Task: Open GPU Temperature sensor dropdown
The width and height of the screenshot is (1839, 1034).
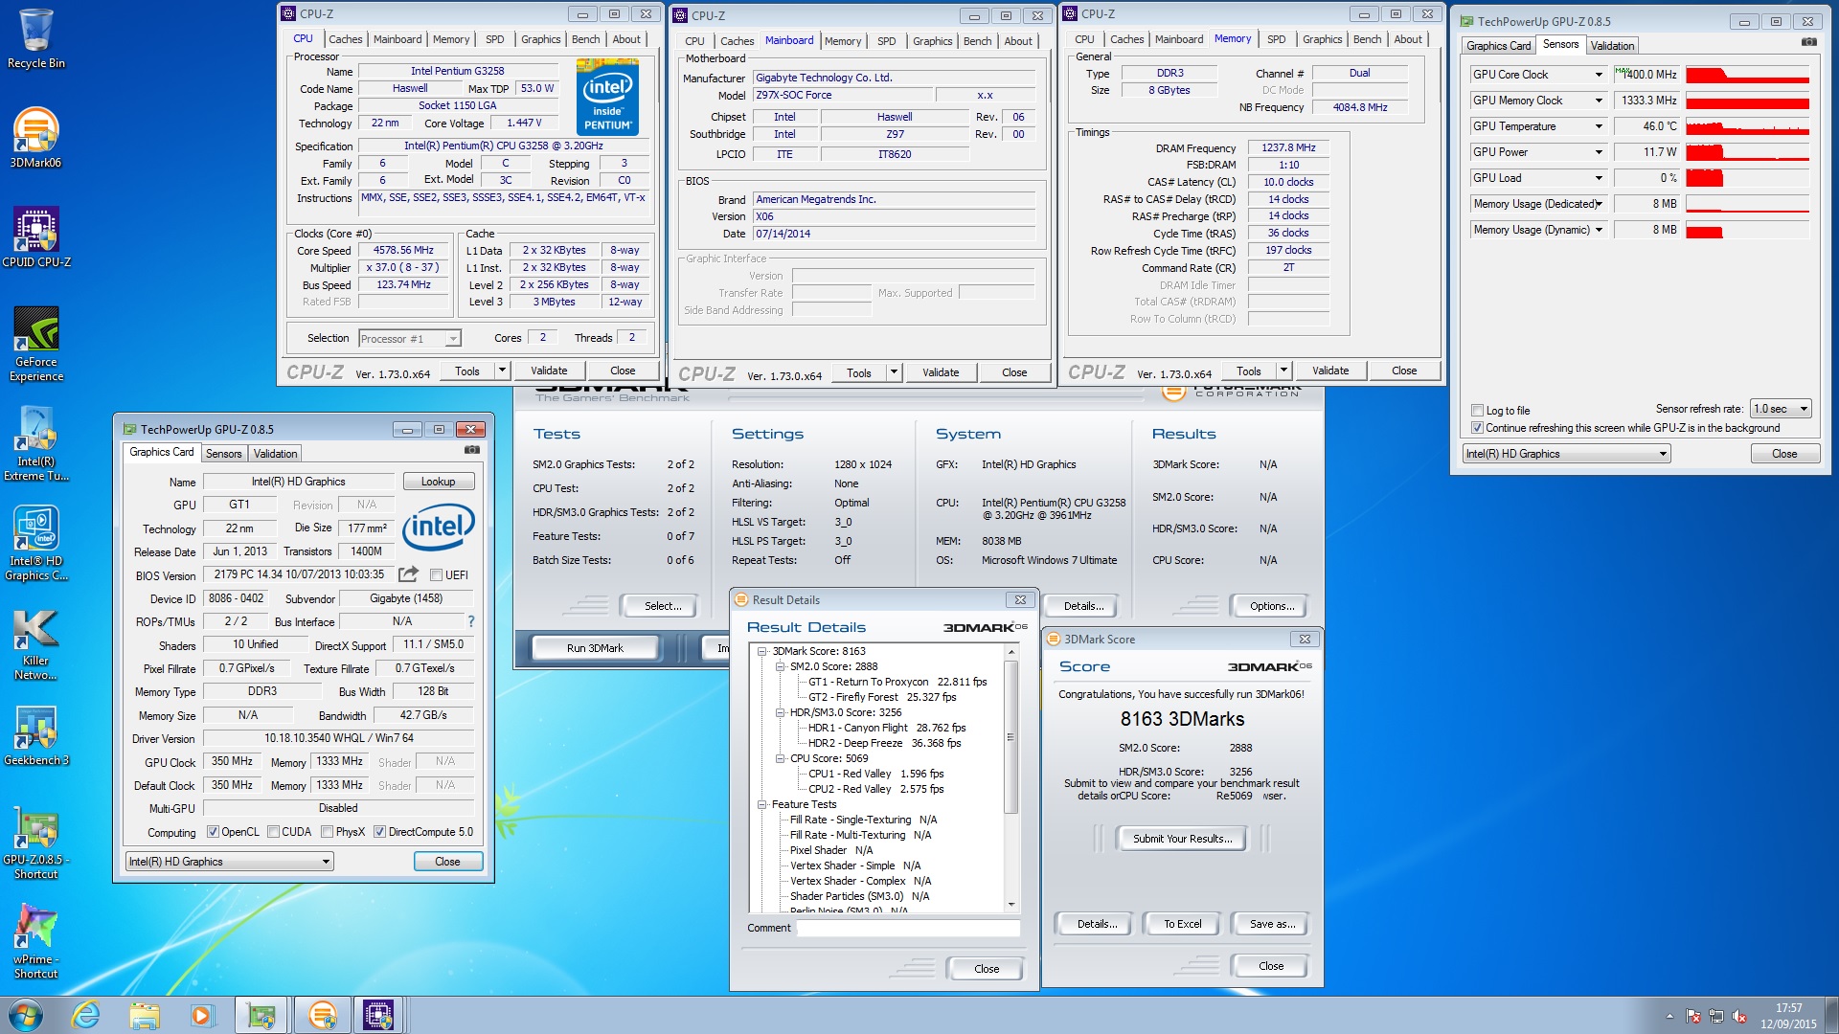Action: coord(1599,126)
